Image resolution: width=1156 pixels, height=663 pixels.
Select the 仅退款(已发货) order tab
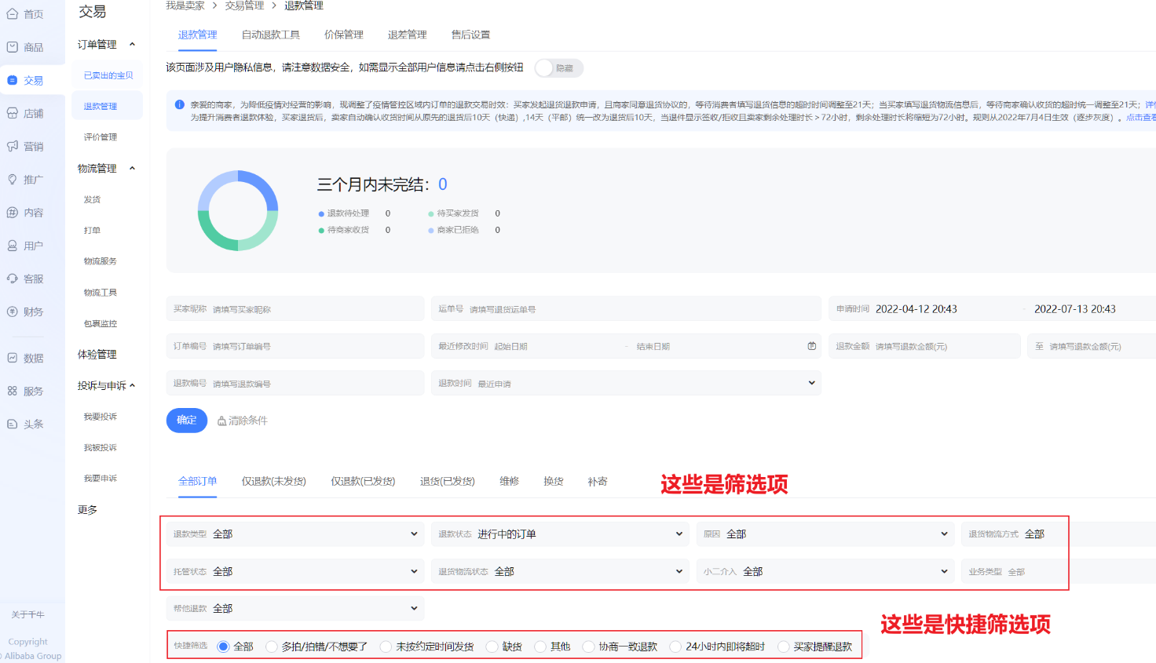coord(363,481)
